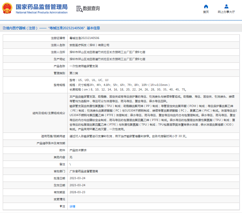The height and width of the screenshot is (213, 242).
Task: Click the 产品名称 label
Action: click(x=59, y=66)
